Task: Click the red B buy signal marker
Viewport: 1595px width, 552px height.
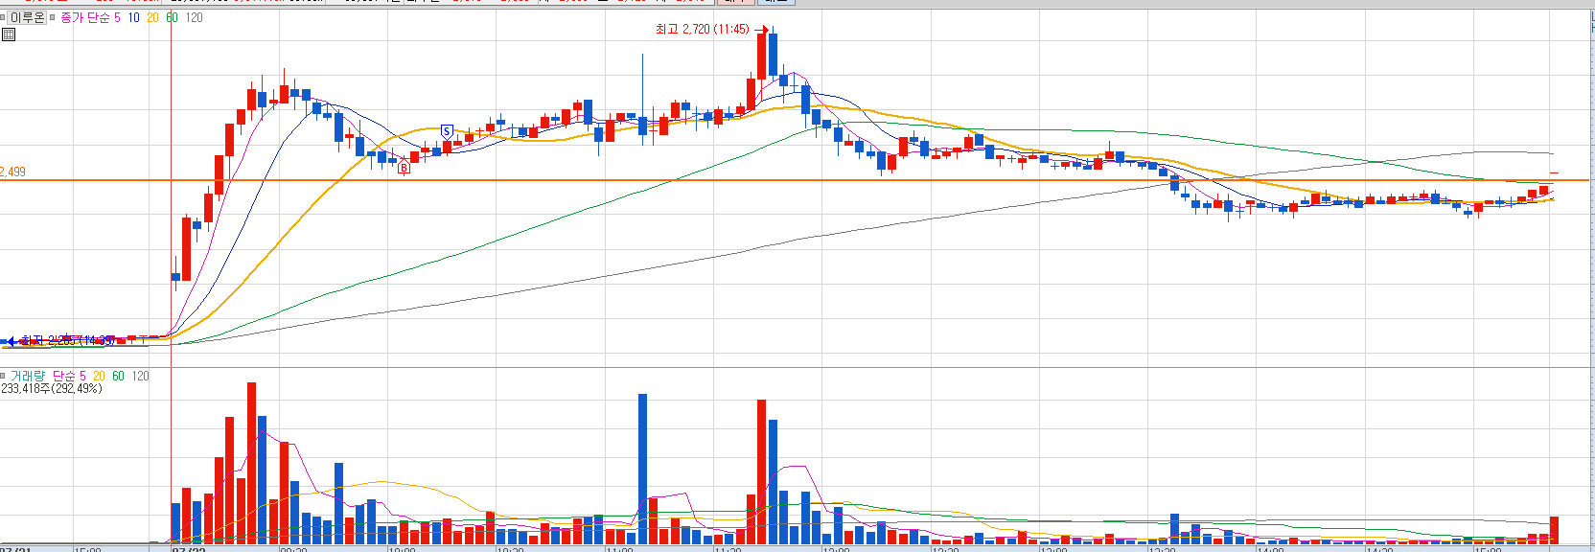Action: pyautogui.click(x=405, y=168)
